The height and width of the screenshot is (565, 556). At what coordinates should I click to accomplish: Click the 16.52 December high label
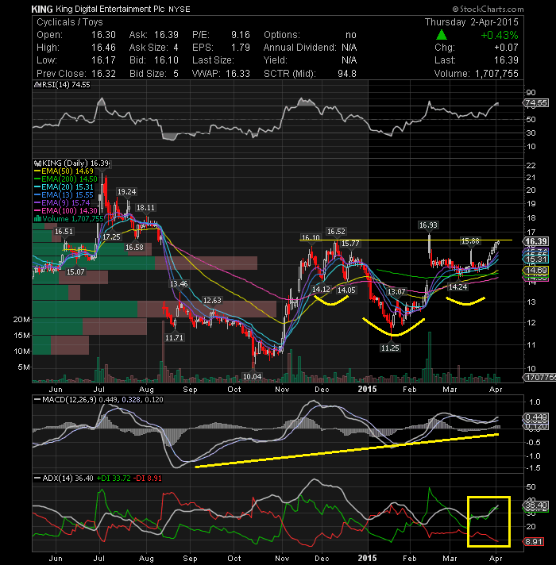(x=336, y=232)
